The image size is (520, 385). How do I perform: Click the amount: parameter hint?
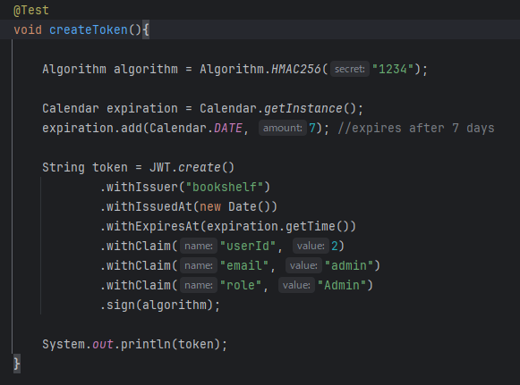click(x=283, y=128)
